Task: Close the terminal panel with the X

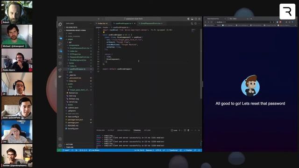Action: pos(199,130)
